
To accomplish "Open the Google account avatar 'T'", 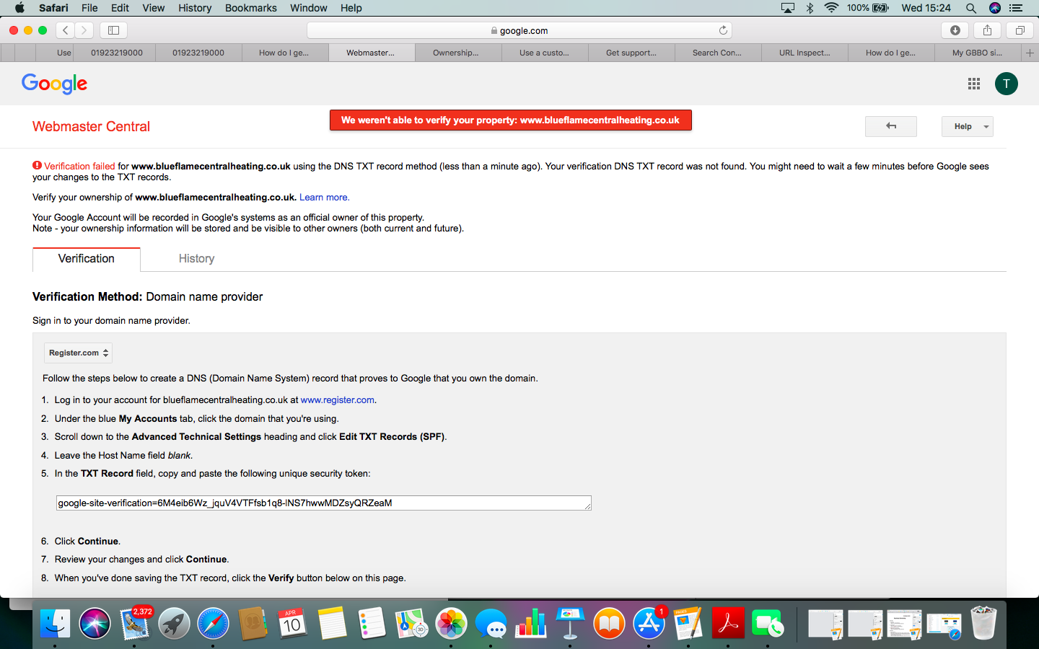I will pos(1007,84).
